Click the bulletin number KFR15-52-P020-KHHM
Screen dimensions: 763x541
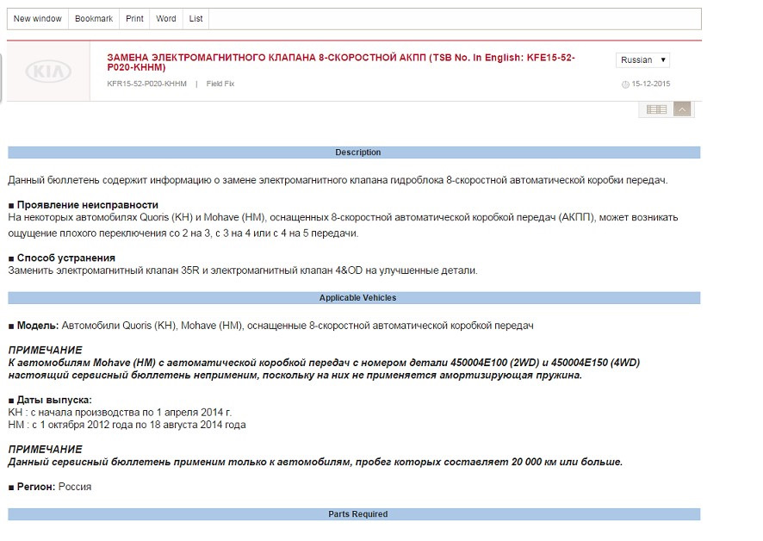click(146, 84)
